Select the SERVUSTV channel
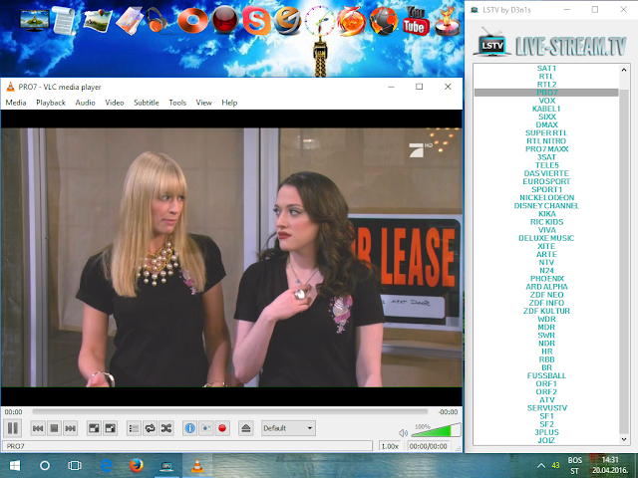The image size is (638, 478). pos(546,408)
